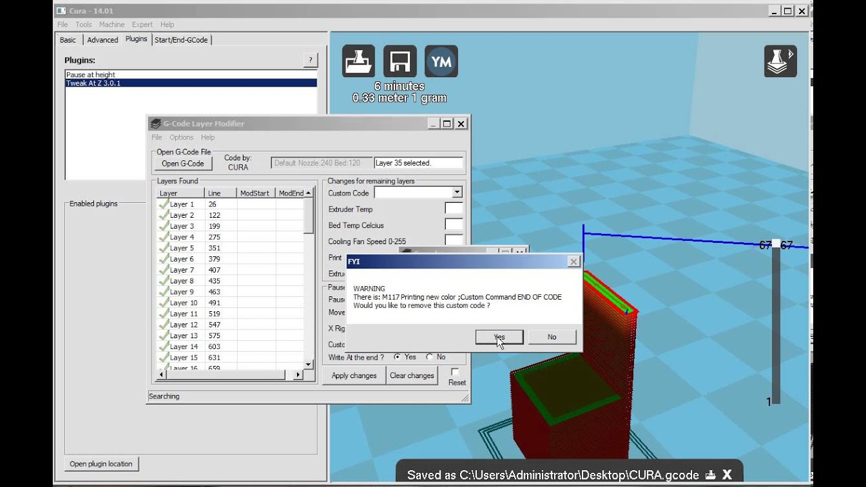
Task: Click the Layer 13 checkmark icon
Action: 163,335
